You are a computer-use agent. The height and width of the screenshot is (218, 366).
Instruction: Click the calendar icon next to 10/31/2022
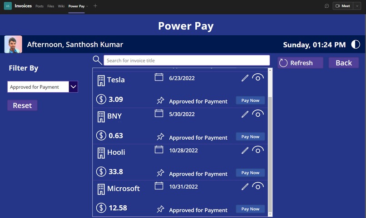point(159,186)
